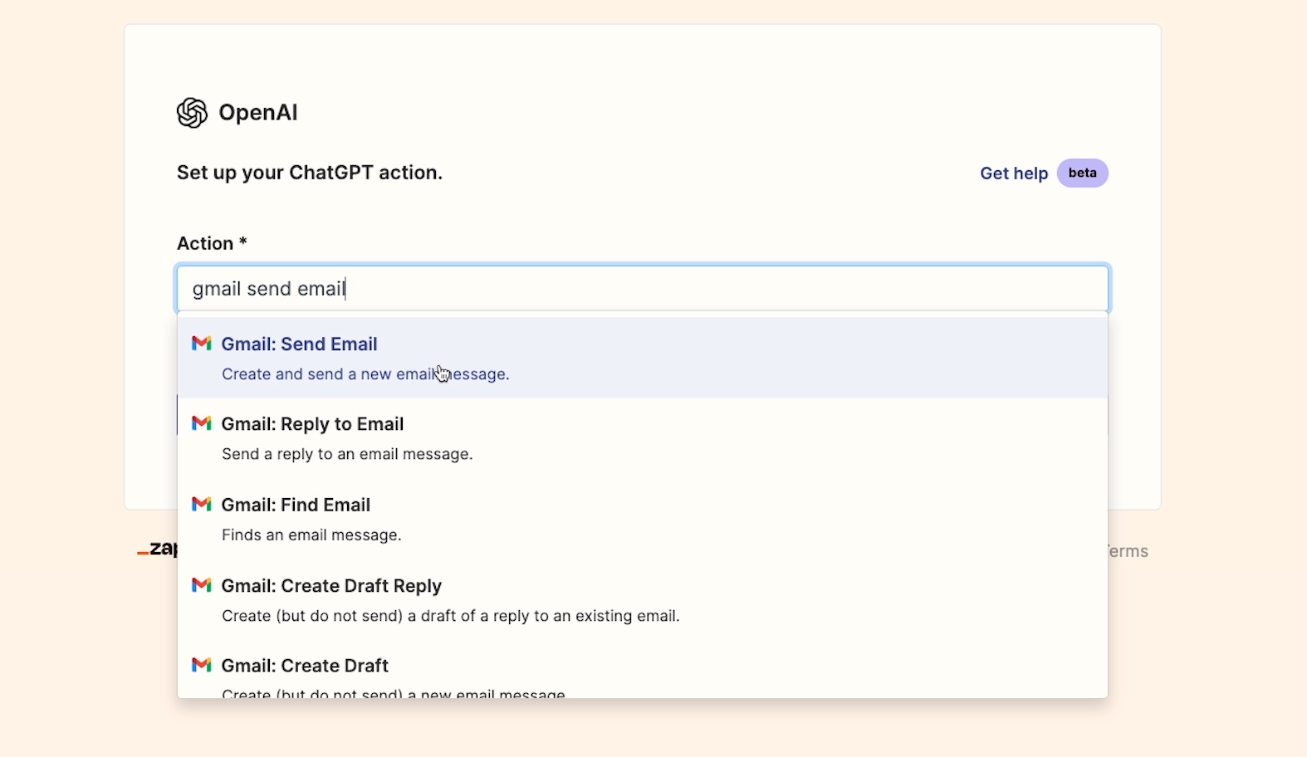Choose Gmail: Reply to Email action
The height and width of the screenshot is (757, 1307).
643,438
